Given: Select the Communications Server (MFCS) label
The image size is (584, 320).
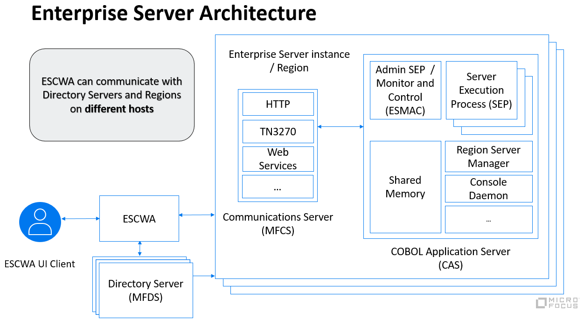Looking at the screenshot, I should coord(278,223).
